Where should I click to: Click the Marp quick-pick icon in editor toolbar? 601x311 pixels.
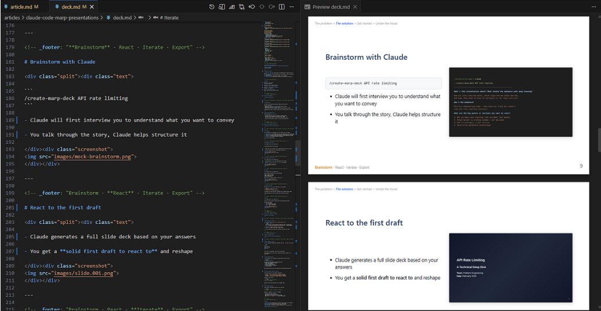pyautogui.click(x=232, y=7)
